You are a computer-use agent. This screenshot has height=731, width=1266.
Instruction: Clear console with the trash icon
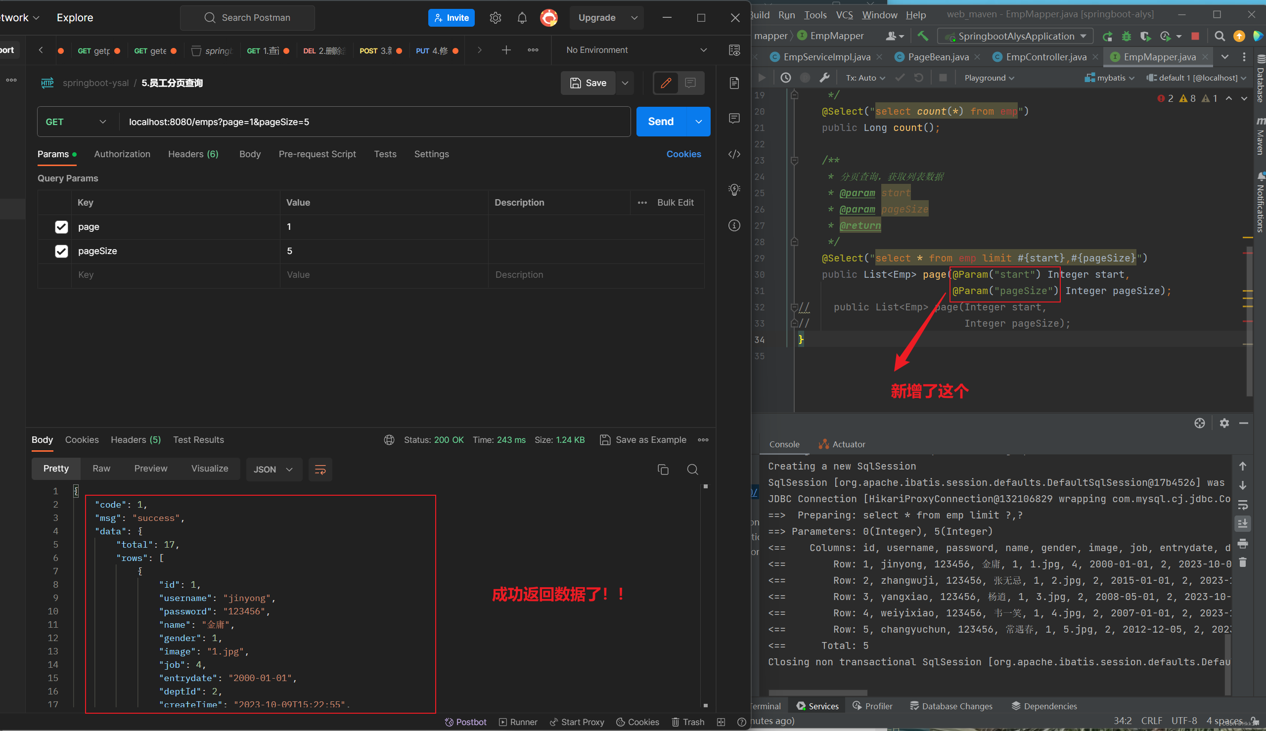point(1242,562)
